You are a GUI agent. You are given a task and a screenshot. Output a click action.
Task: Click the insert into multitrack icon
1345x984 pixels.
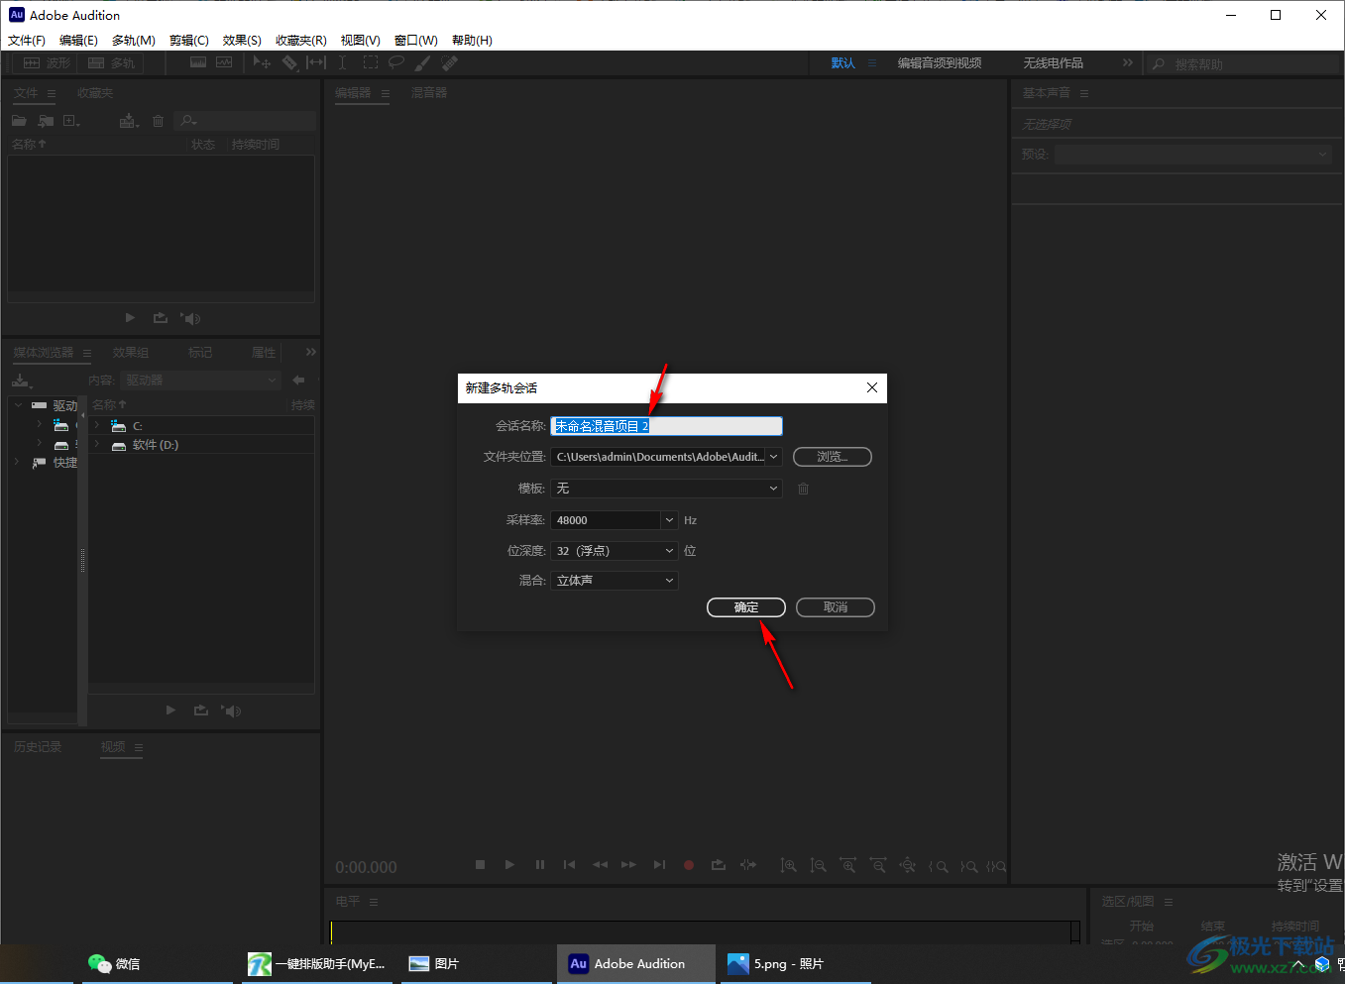(129, 121)
